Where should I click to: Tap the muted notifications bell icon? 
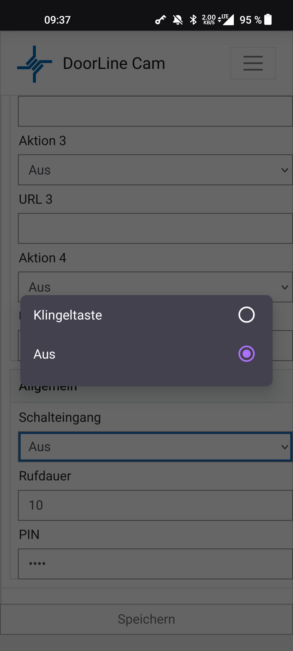(178, 20)
